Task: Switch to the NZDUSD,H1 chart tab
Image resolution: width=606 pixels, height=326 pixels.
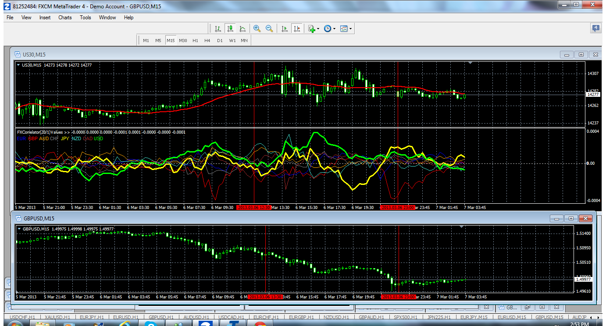Action: point(336,317)
